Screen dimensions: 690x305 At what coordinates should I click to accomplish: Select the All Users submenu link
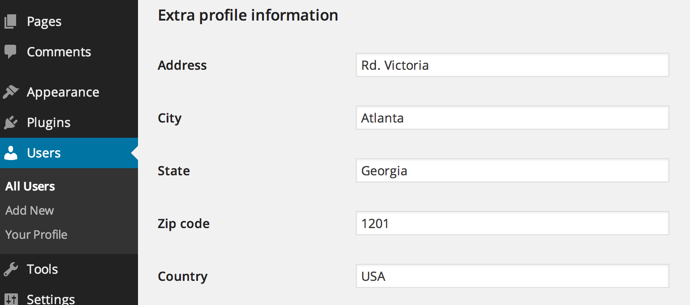coord(30,186)
